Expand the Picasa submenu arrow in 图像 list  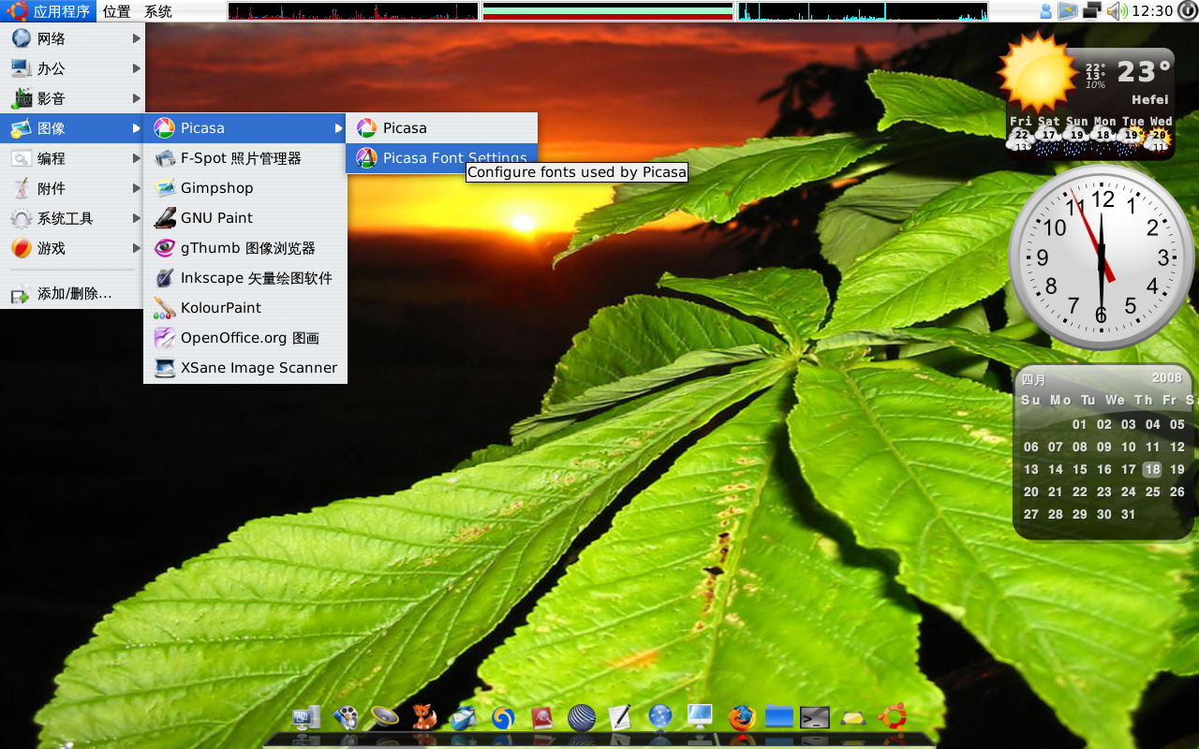tap(339, 128)
